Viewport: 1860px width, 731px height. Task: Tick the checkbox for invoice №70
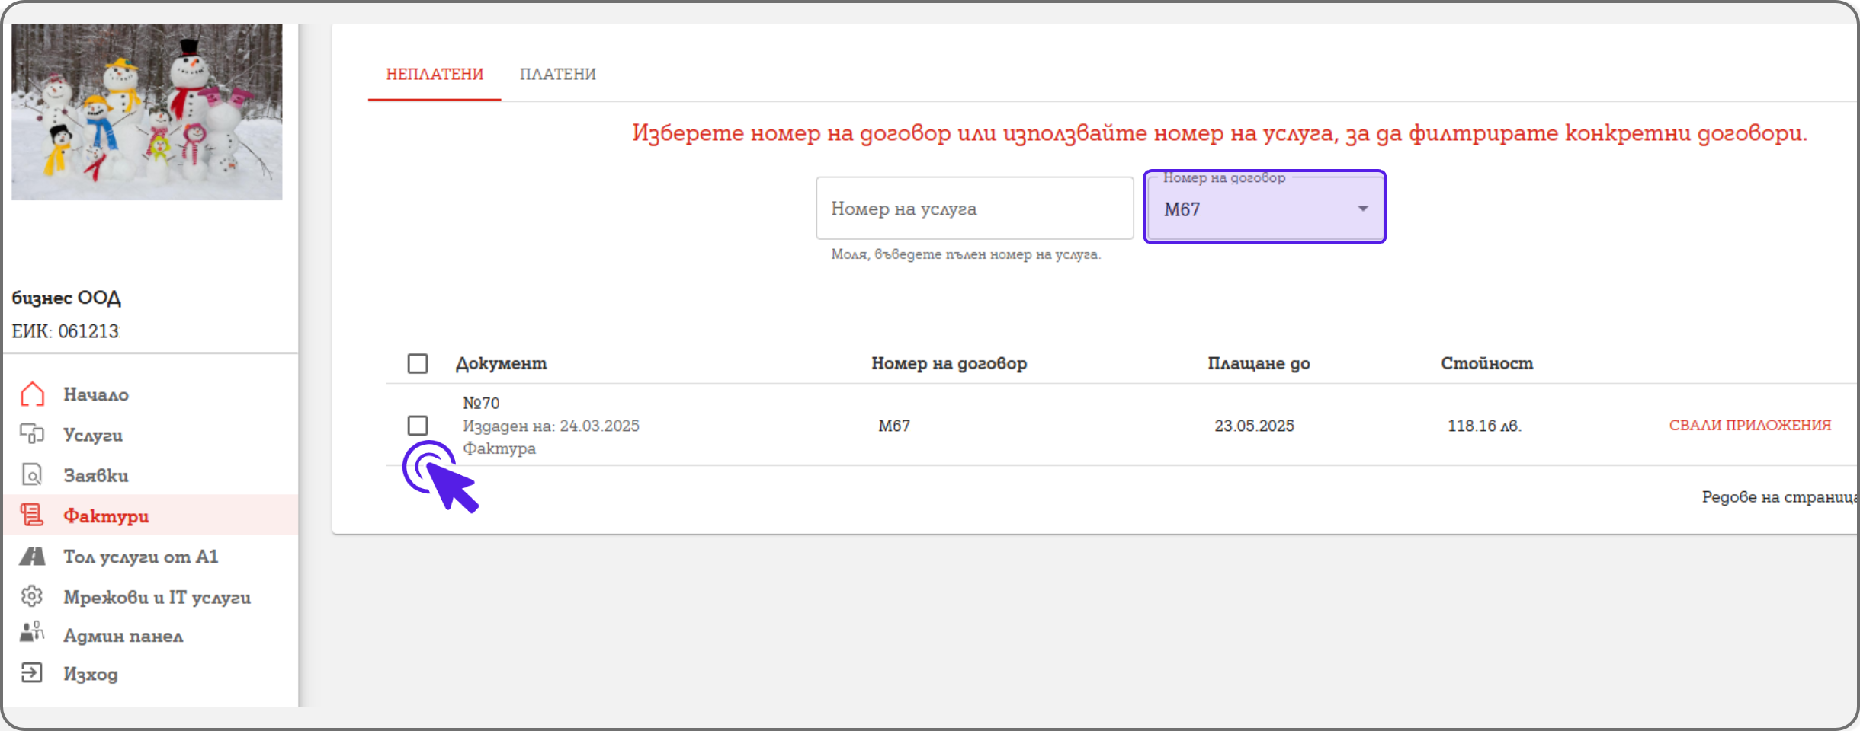coord(418,426)
